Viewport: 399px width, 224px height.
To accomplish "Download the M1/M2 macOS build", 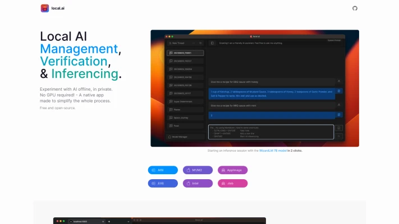I will 198,170.
